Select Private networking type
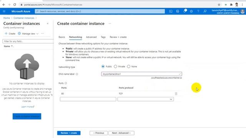The height and width of the screenshot is (138, 246). [x=115, y=66]
